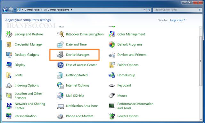Open the Power Options link text
The image size is (205, 123).
(x=128, y=116)
